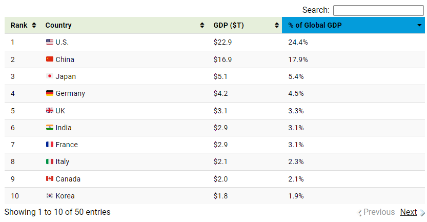Click the China flag icon

[49, 59]
